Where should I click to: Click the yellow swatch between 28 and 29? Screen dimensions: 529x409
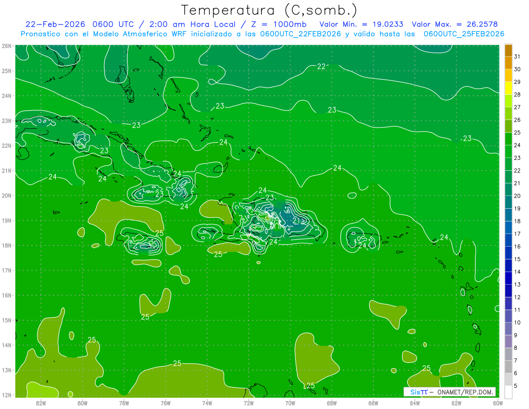pyautogui.click(x=508, y=88)
